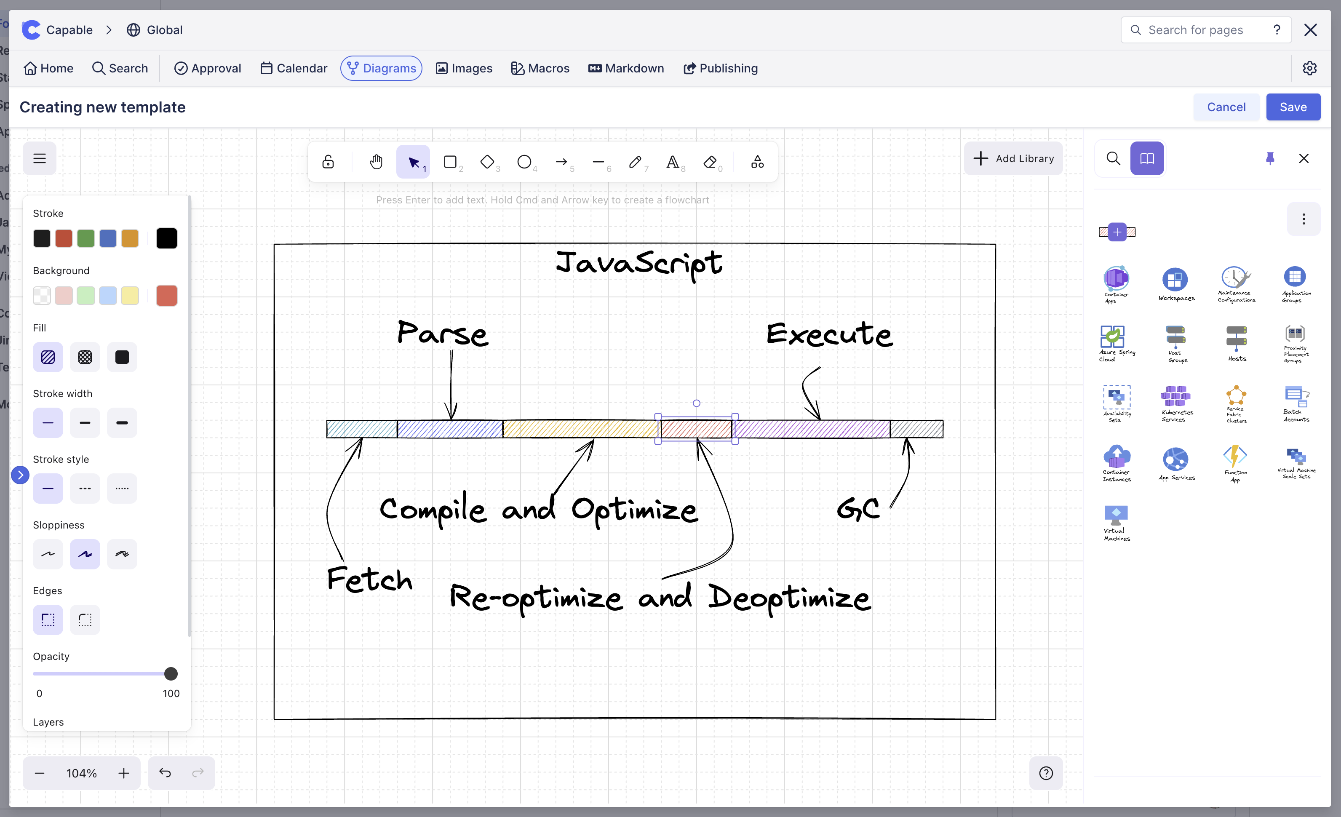Select the Pencil draw tool
This screenshot has height=817, width=1341.
click(x=635, y=162)
